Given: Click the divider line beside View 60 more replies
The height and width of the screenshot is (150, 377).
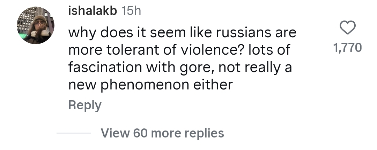Looking at the screenshot, I should tap(74, 133).
